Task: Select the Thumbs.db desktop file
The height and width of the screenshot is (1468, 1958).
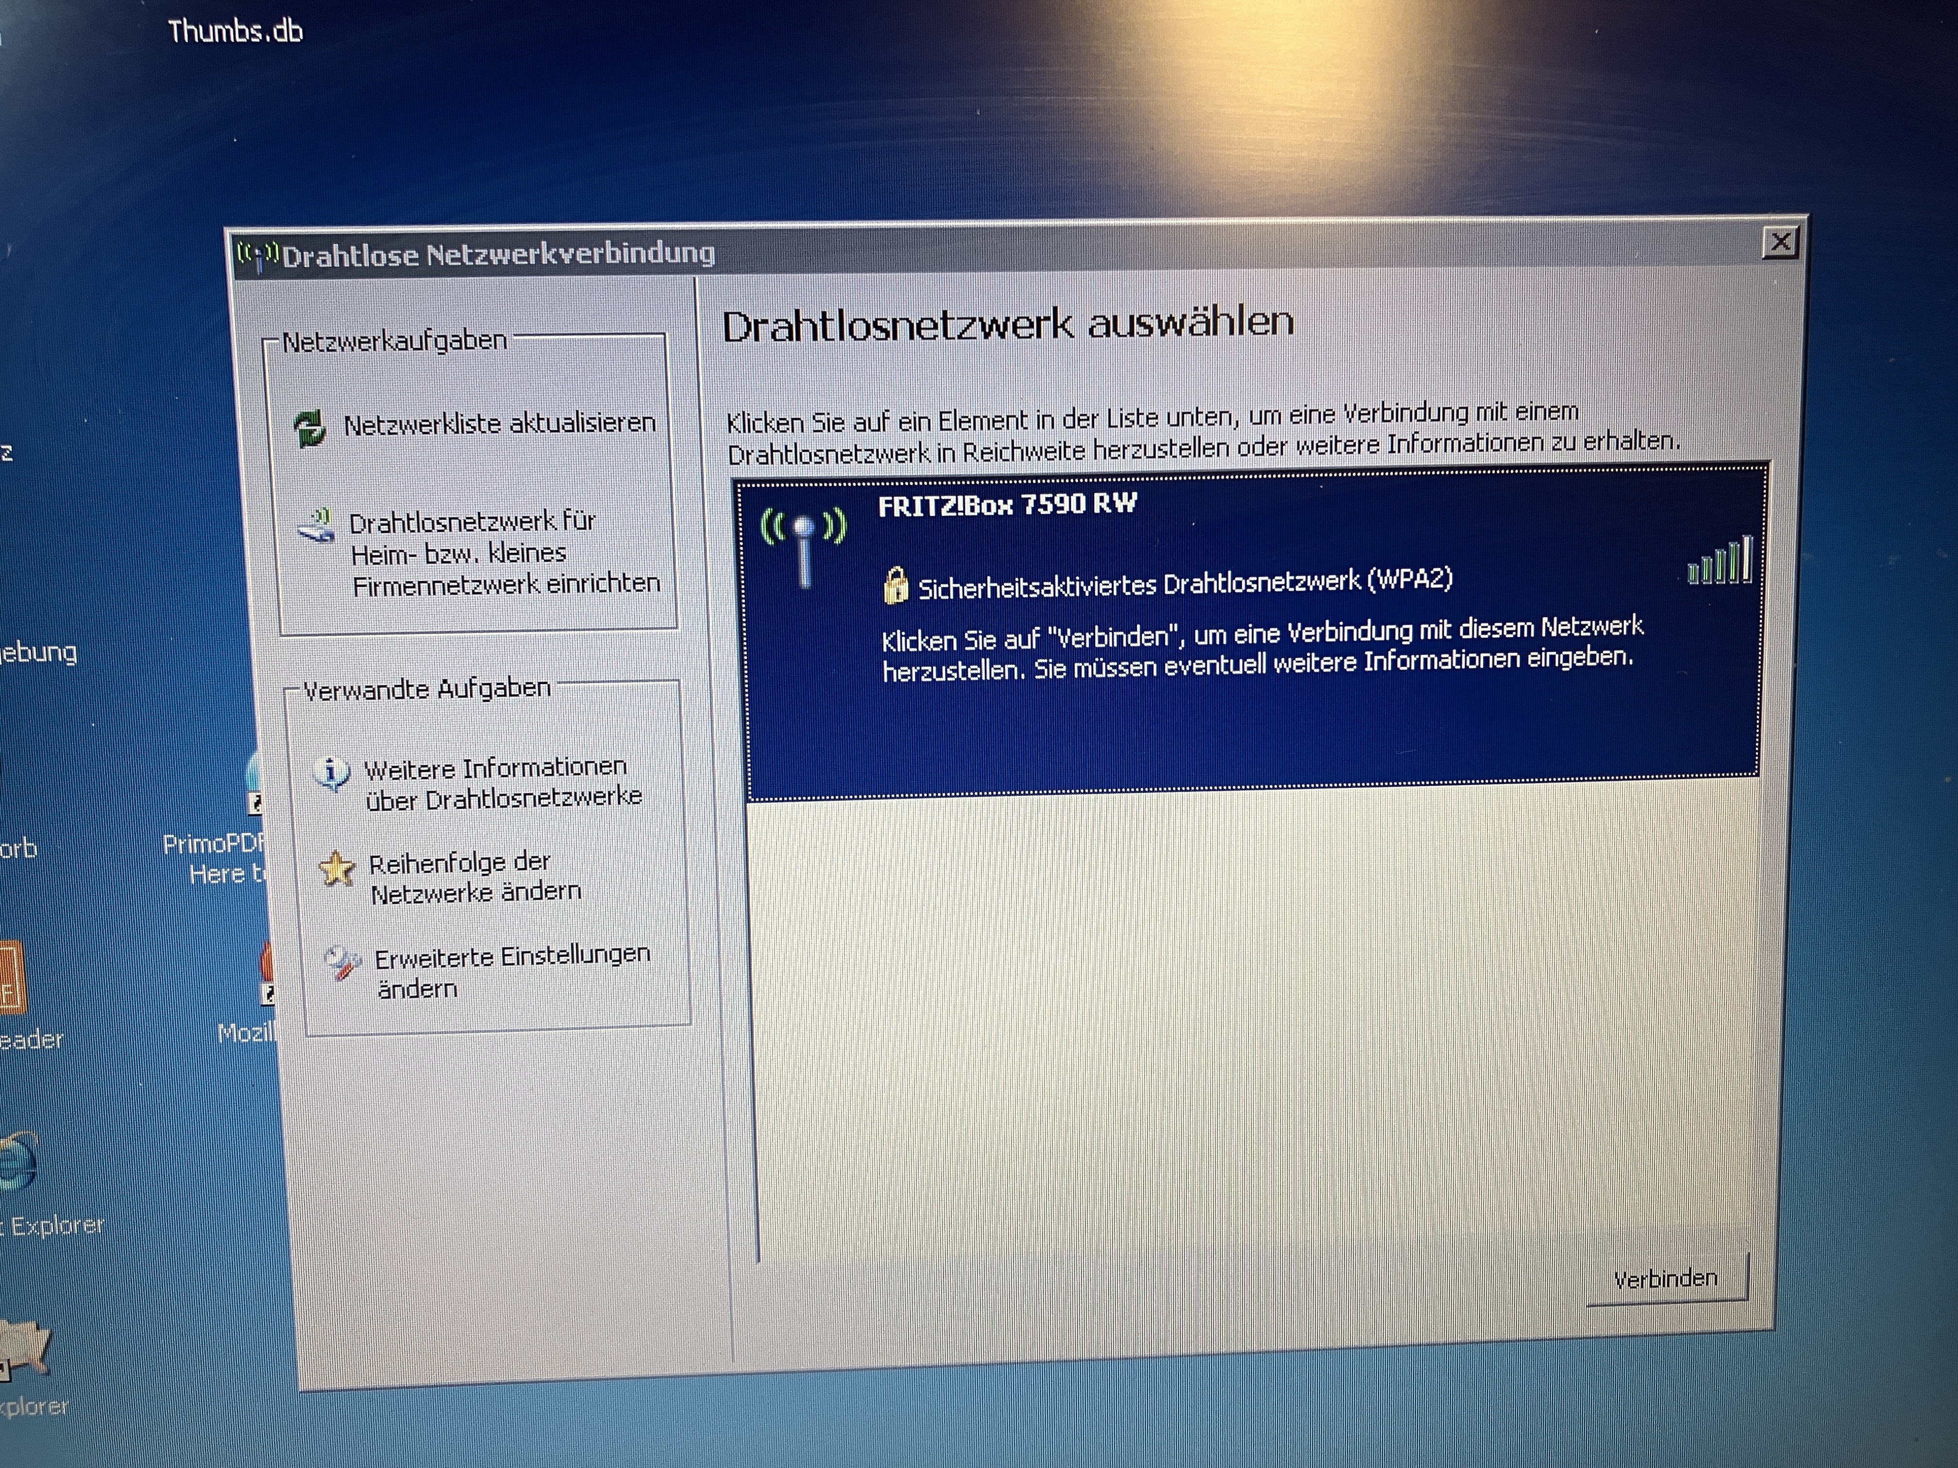Action: [236, 32]
